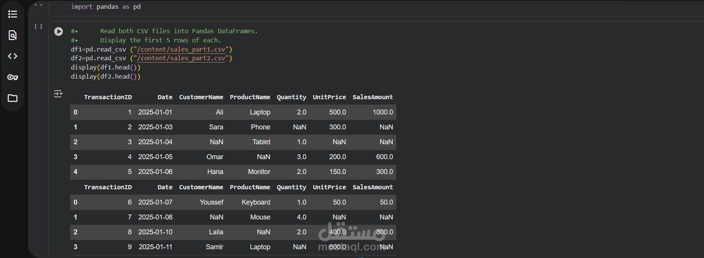Toggle the cell output view icon
704x258 pixels.
pyautogui.click(x=58, y=94)
